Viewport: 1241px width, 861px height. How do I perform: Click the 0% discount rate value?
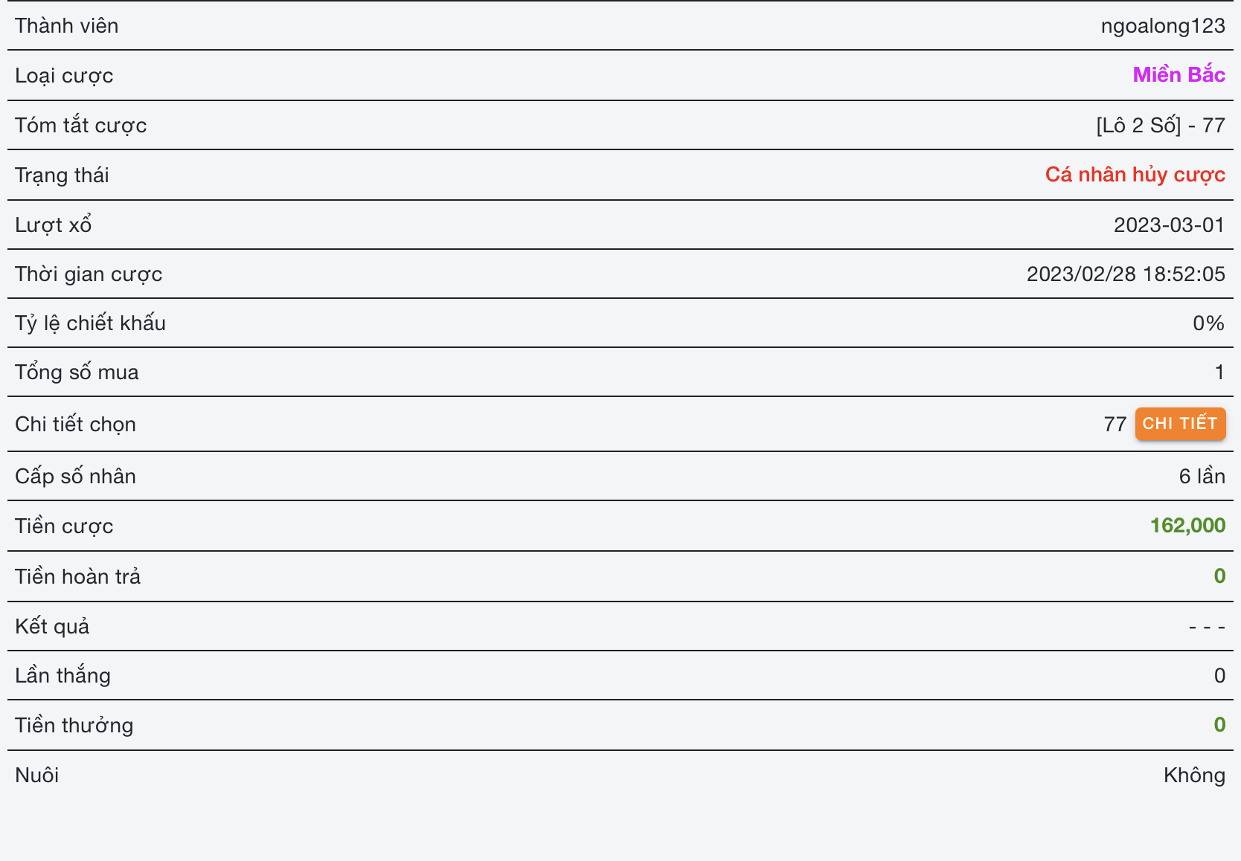1208,323
